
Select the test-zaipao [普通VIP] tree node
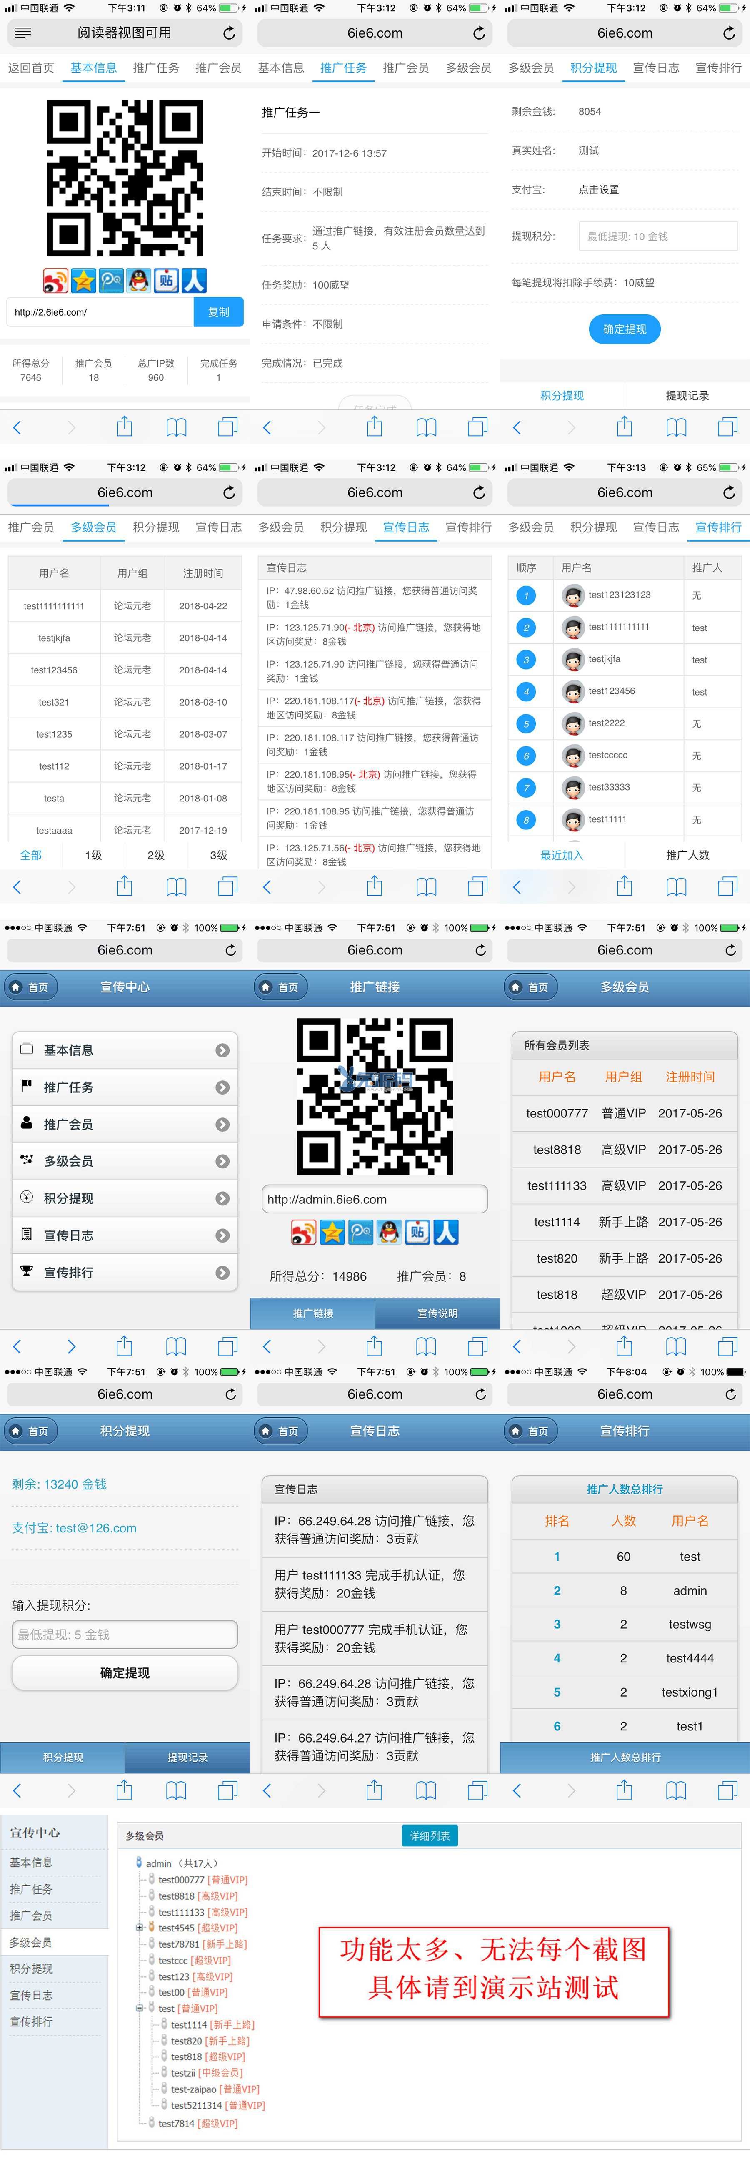click(215, 2088)
